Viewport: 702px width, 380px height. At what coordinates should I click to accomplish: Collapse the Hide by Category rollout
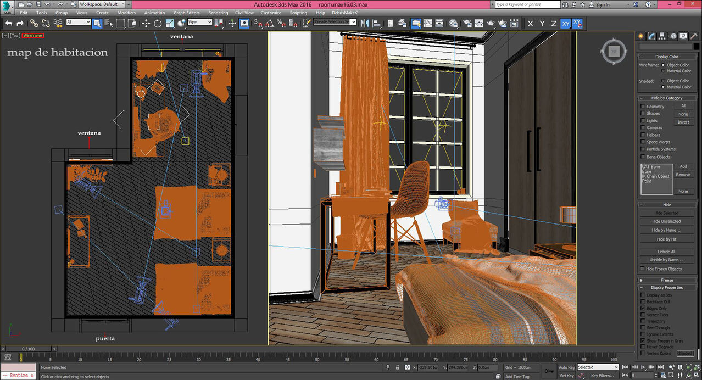pos(666,98)
